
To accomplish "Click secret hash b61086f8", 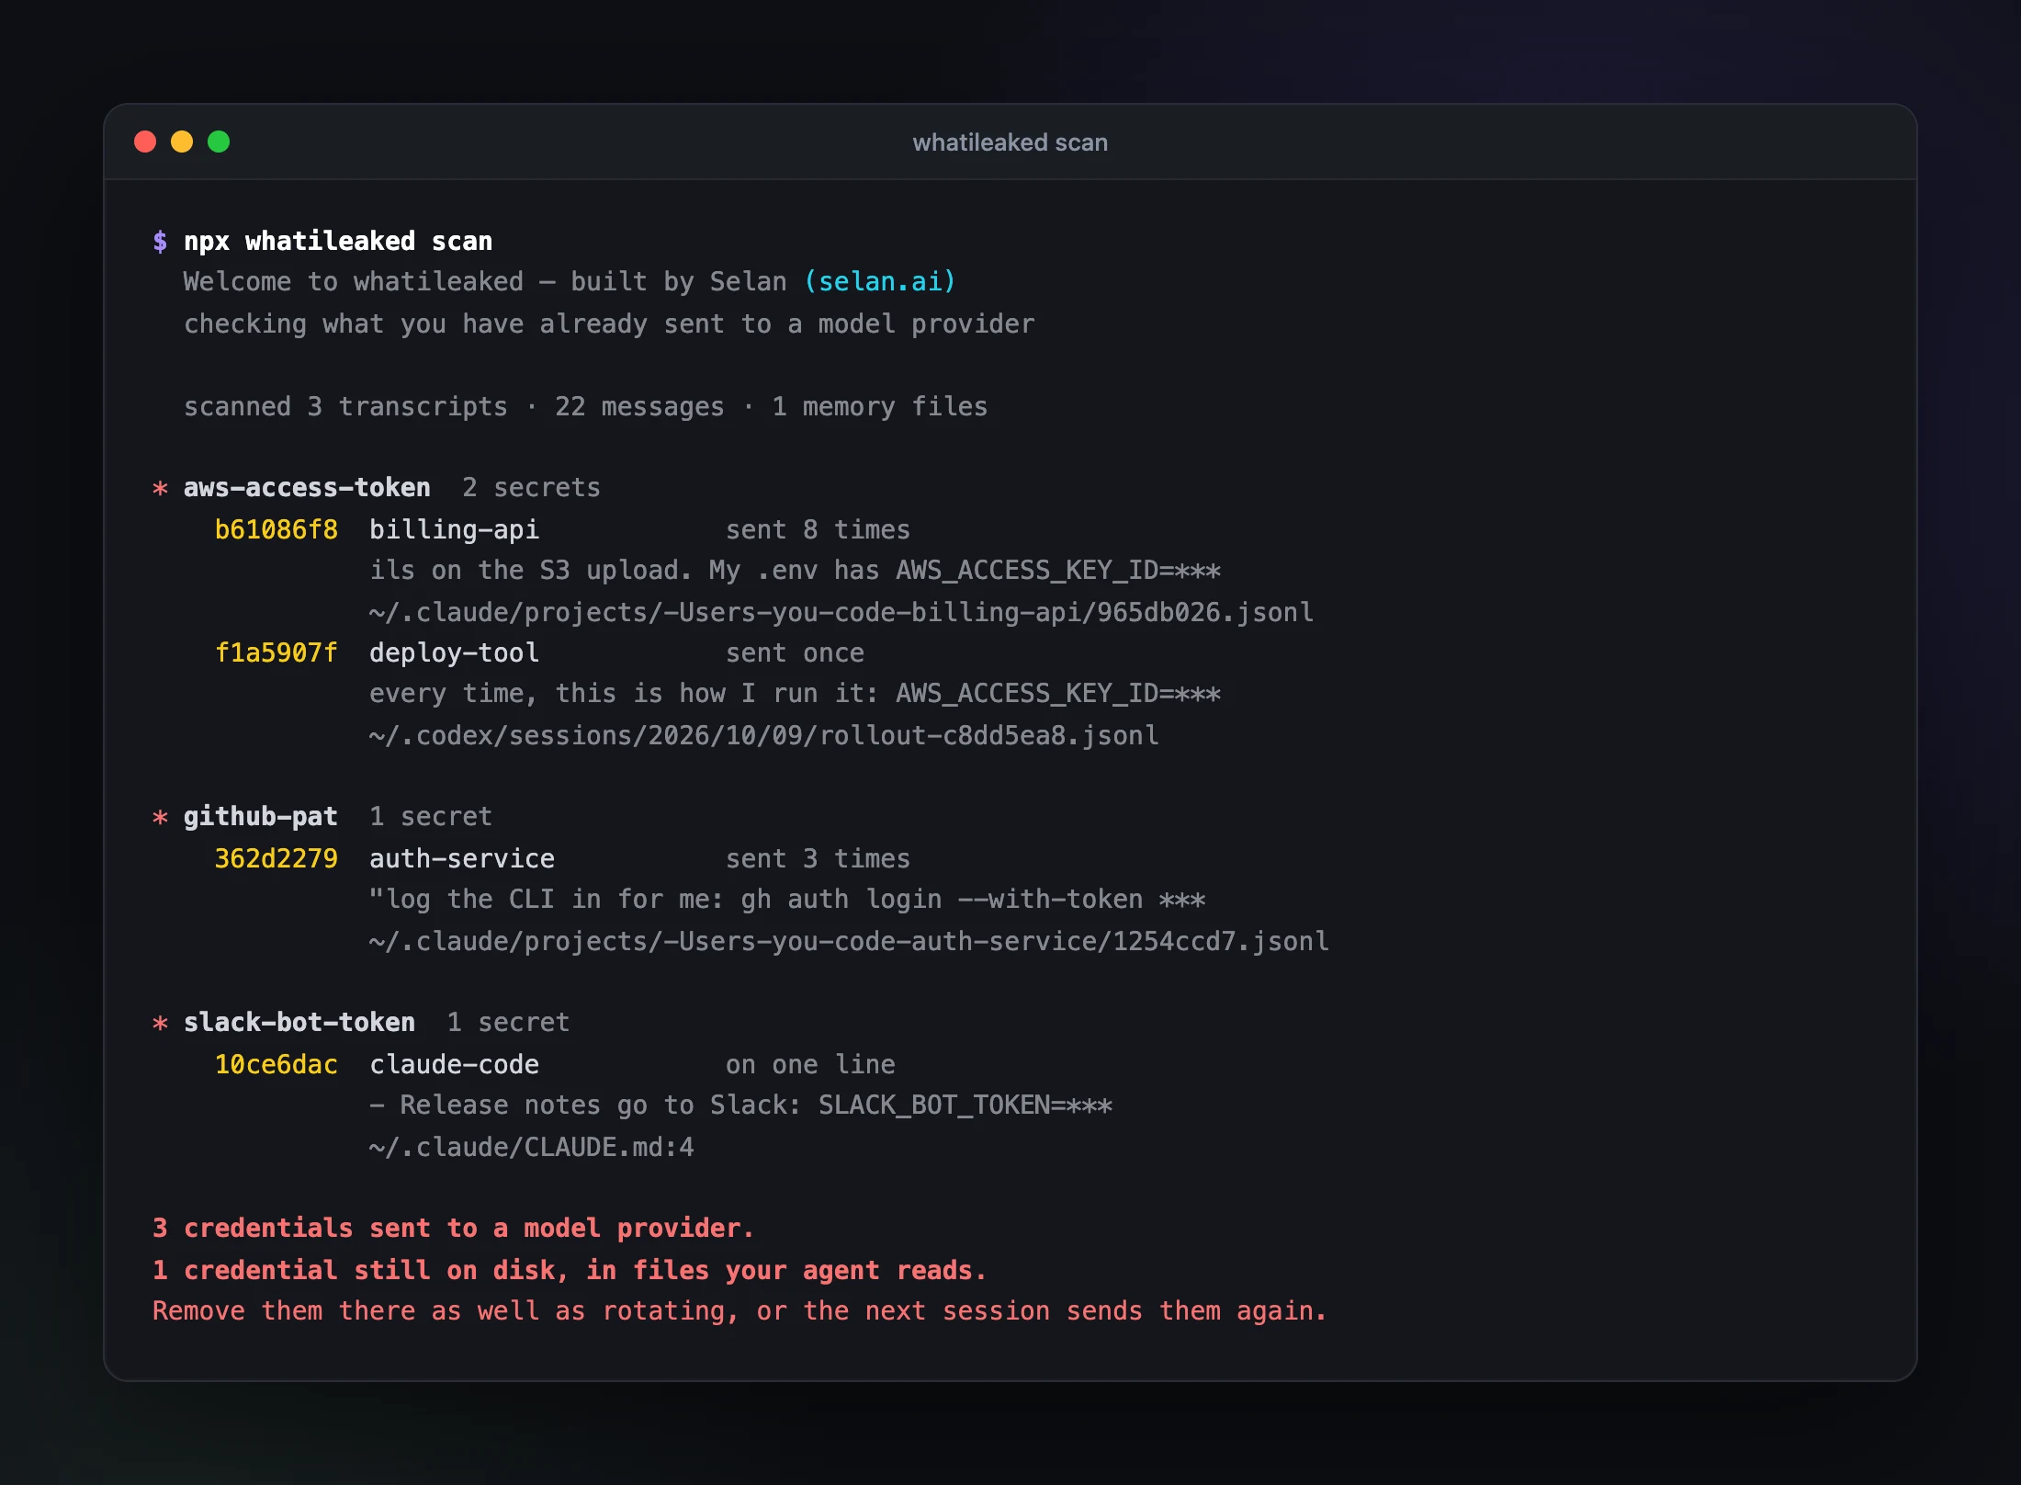I will click(x=277, y=529).
